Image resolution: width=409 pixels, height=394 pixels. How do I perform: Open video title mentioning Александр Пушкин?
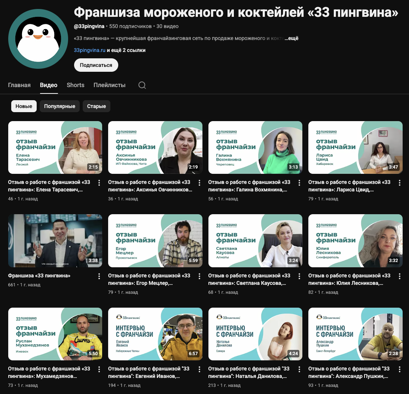[x=349, y=372]
